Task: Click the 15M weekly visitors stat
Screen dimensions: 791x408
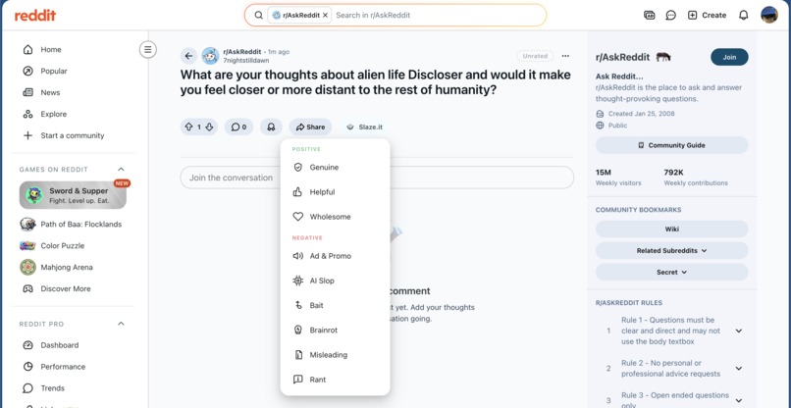Action: [x=618, y=177]
